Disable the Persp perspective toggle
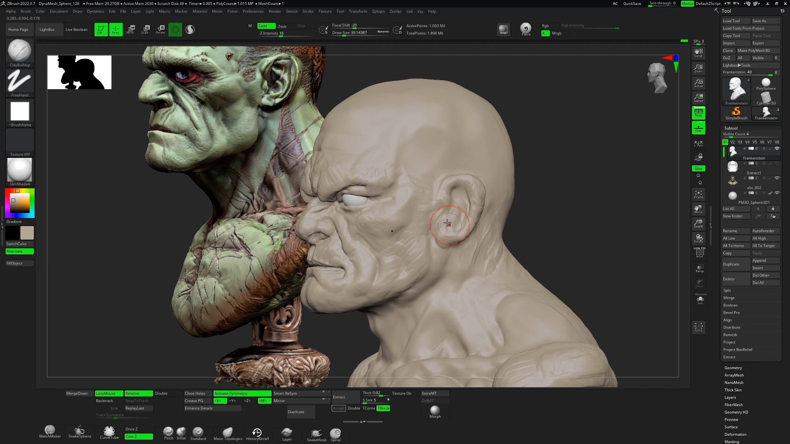This screenshot has width=790, height=444. pyautogui.click(x=698, y=112)
